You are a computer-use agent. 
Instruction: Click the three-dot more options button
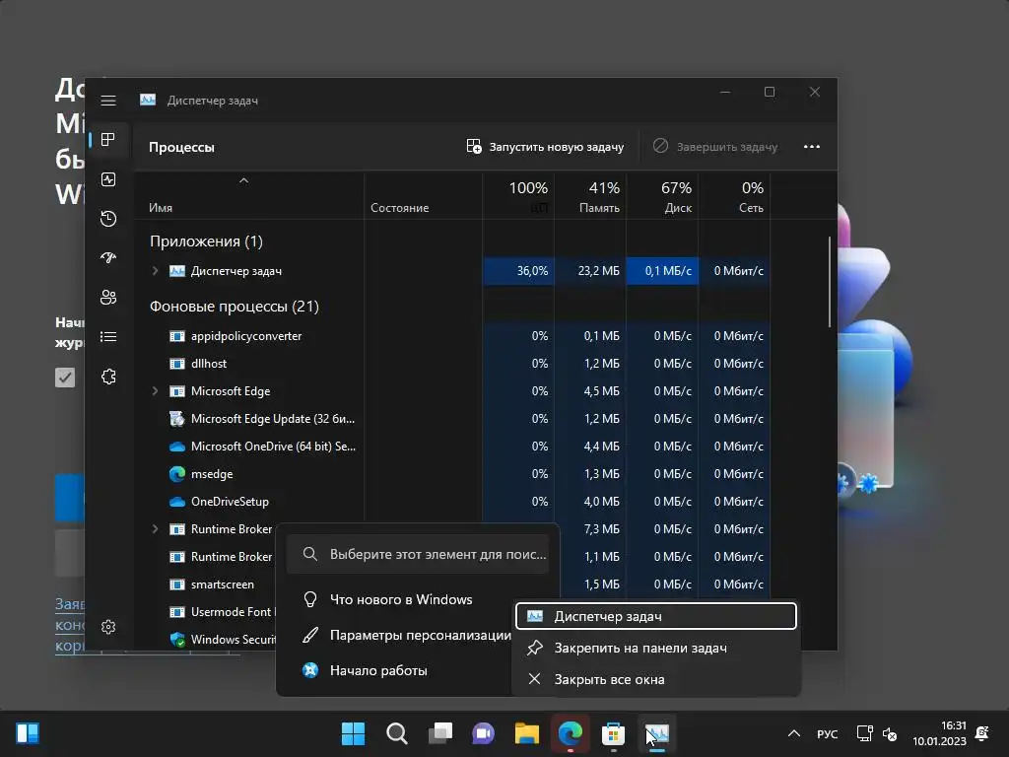pyautogui.click(x=812, y=147)
